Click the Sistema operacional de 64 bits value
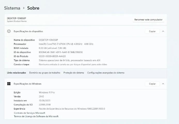The width and height of the screenshot is (179, 124). pyautogui.click(x=69, y=60)
